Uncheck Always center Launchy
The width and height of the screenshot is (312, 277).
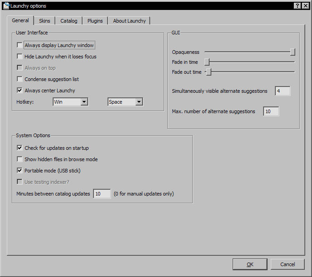point(19,91)
